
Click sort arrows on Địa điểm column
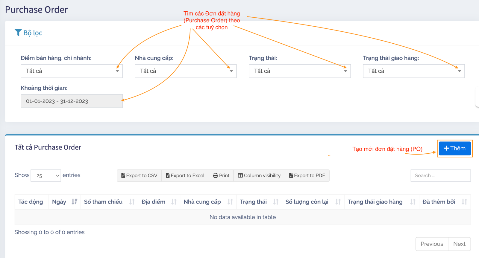174,202
